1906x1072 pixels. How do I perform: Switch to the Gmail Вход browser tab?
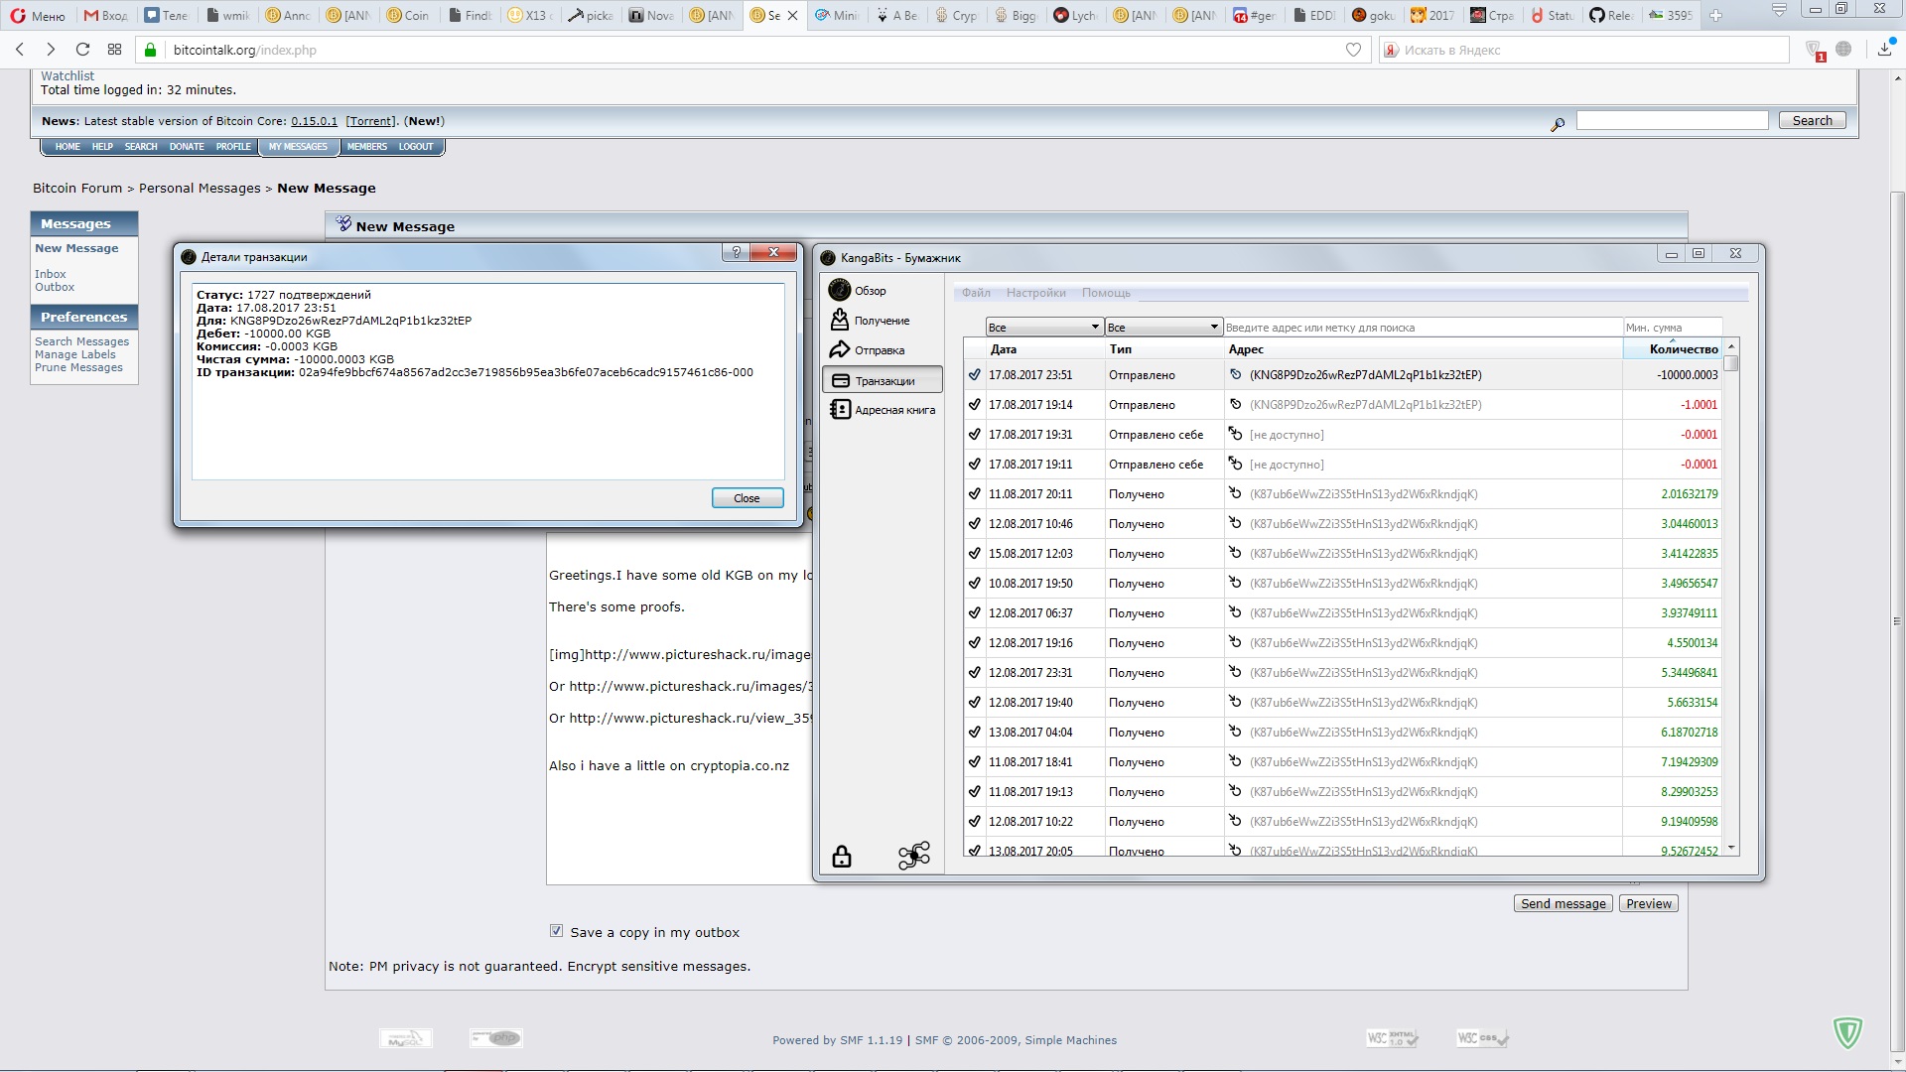[106, 15]
